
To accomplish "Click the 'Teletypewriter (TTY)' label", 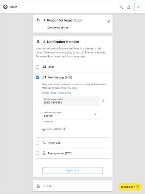I will click(60, 153).
